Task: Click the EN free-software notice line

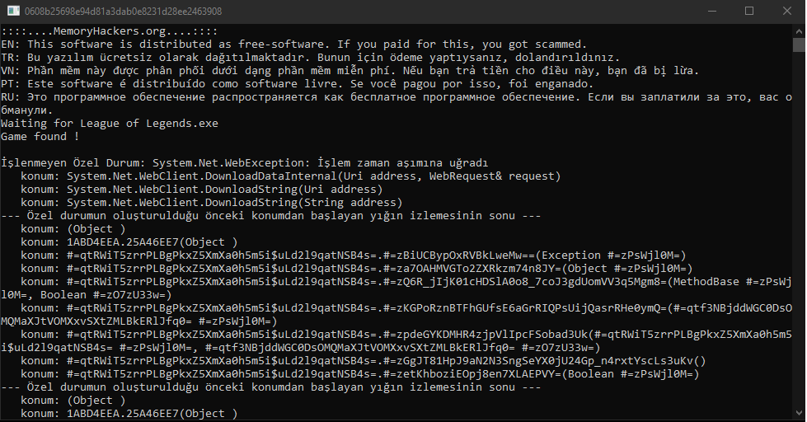Action: [294, 45]
